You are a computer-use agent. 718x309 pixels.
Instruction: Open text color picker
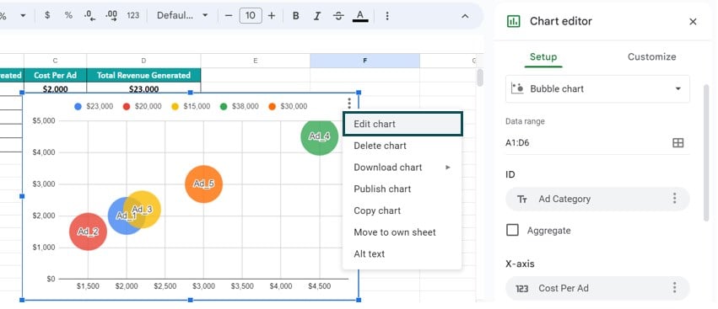click(360, 15)
